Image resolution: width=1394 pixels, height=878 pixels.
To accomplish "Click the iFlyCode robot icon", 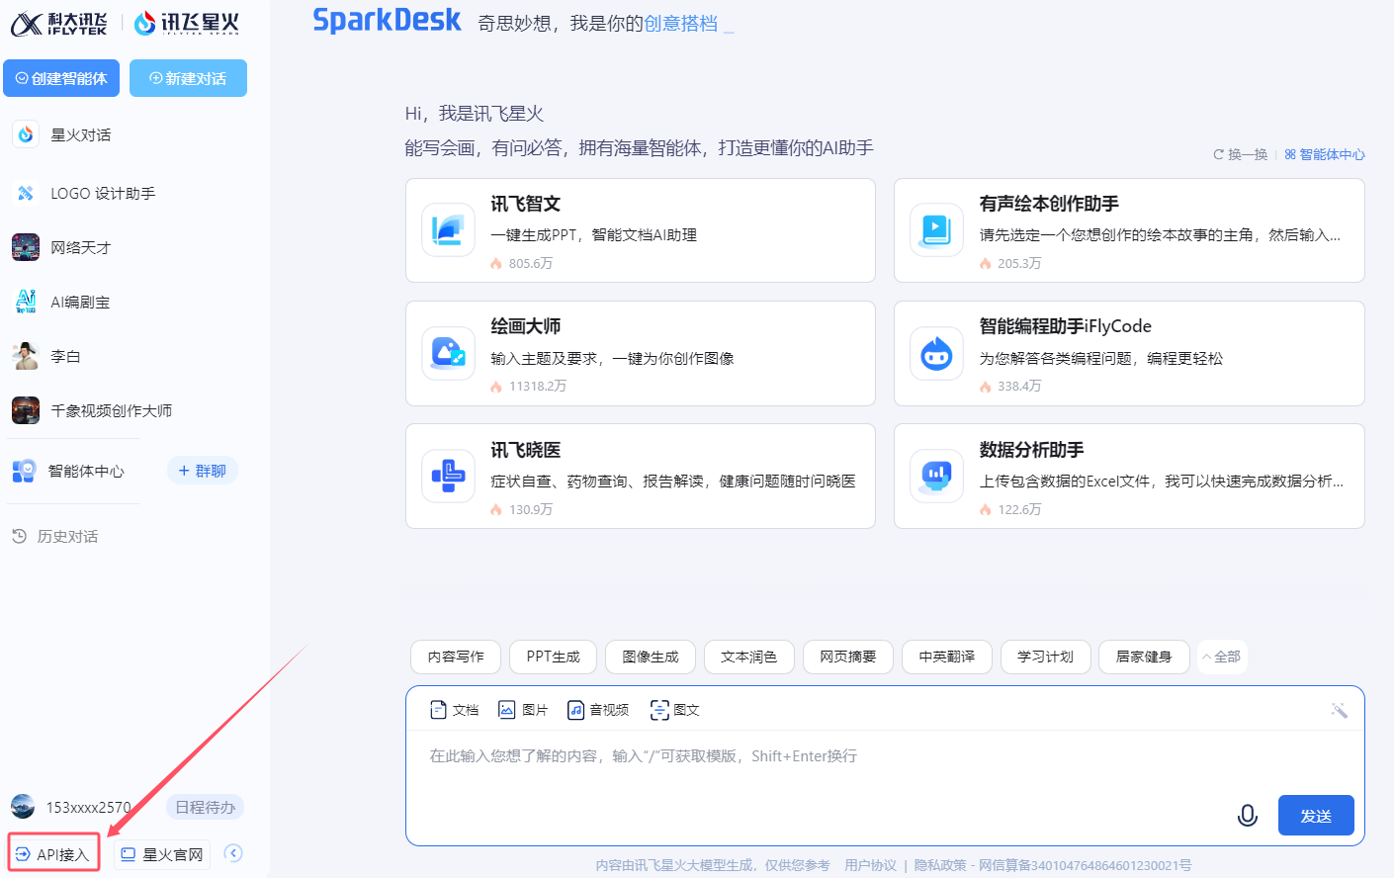I will coord(936,353).
